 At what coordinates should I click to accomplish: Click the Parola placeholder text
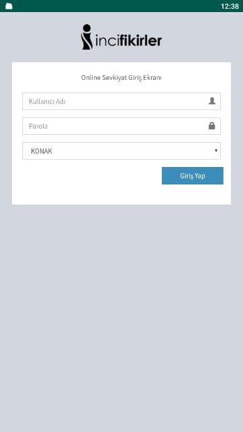coord(38,126)
